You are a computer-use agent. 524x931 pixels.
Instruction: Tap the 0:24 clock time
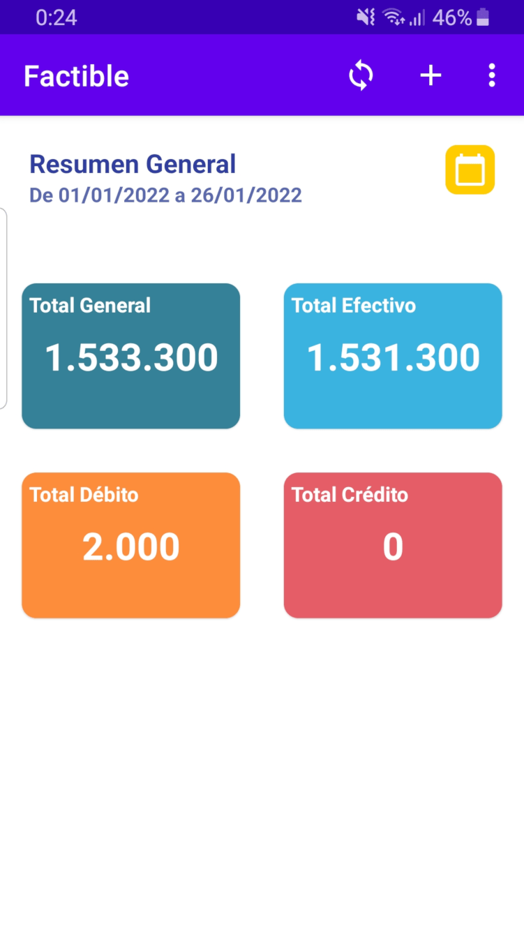click(x=57, y=17)
